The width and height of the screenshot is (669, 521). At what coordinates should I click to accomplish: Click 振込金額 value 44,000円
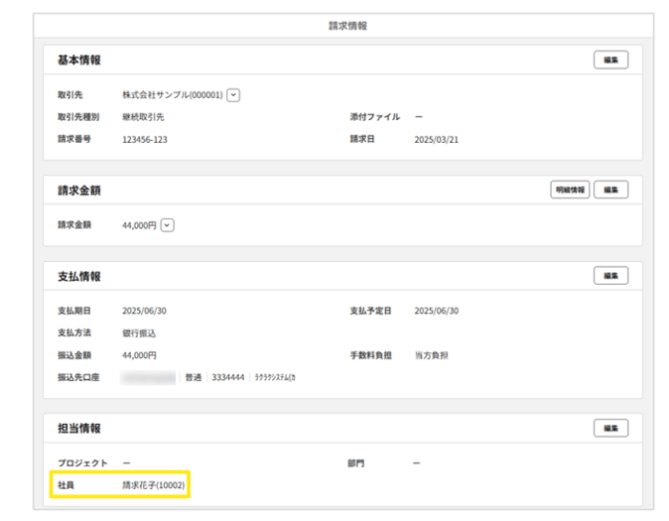point(139,355)
